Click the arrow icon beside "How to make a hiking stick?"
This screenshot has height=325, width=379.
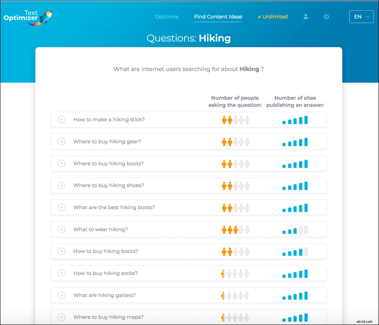pos(61,119)
